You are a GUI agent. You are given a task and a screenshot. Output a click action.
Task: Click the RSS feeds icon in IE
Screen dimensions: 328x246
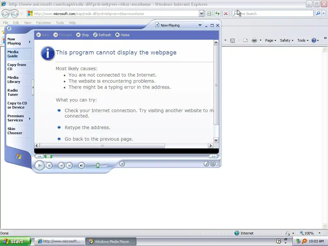(x=233, y=41)
